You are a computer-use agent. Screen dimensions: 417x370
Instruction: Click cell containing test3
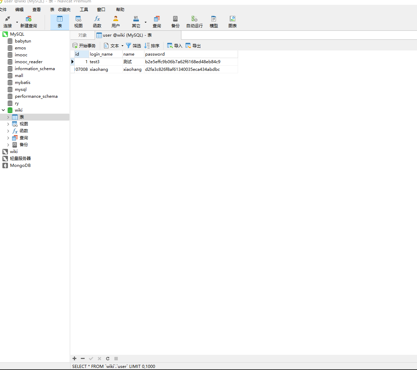point(106,62)
